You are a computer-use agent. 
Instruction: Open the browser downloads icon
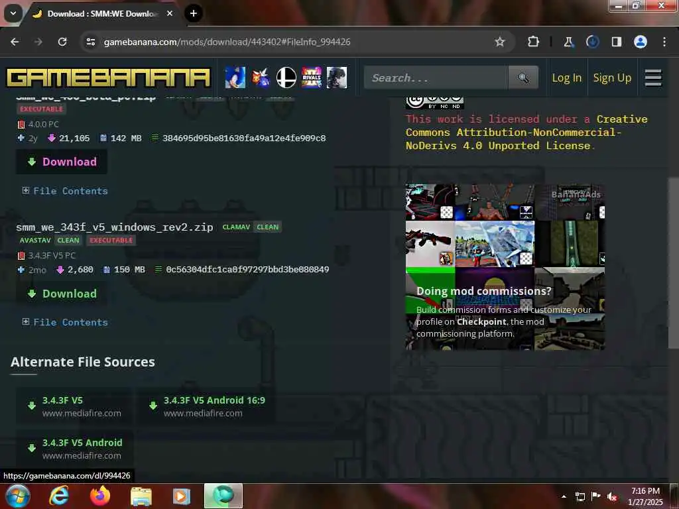point(592,42)
